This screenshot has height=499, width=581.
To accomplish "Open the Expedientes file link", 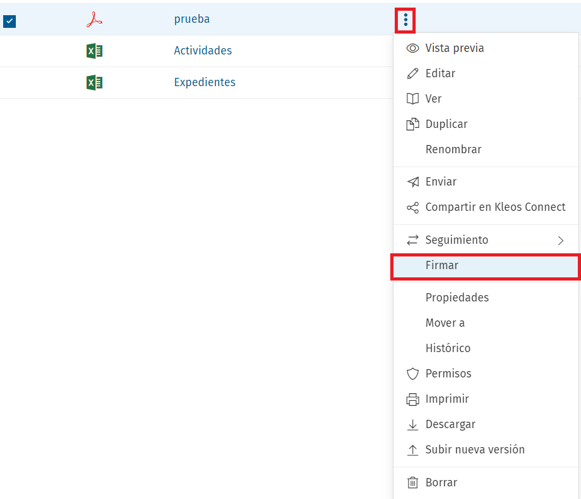I will (x=205, y=82).
